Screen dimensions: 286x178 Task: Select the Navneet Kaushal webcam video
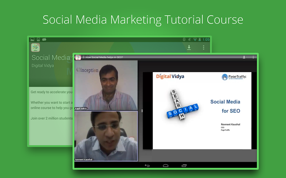[x=106, y=136]
